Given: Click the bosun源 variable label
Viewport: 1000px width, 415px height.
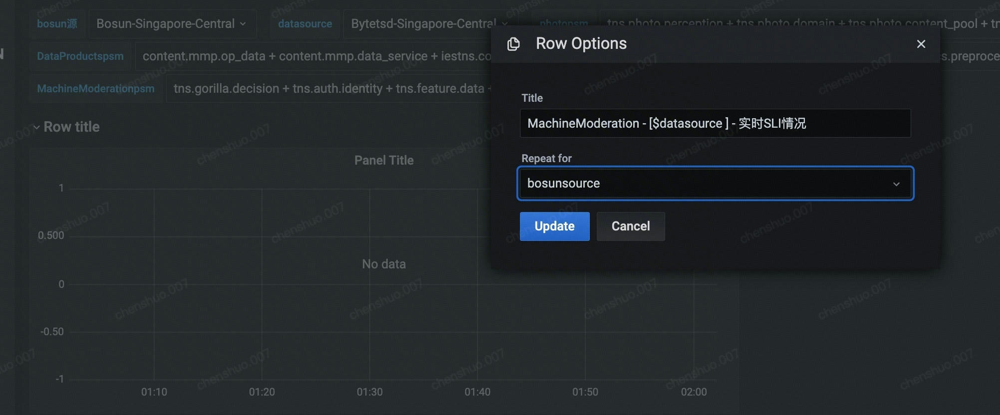Looking at the screenshot, I should [57, 24].
